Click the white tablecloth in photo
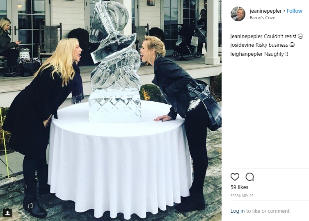309x221 pixels. [120, 159]
